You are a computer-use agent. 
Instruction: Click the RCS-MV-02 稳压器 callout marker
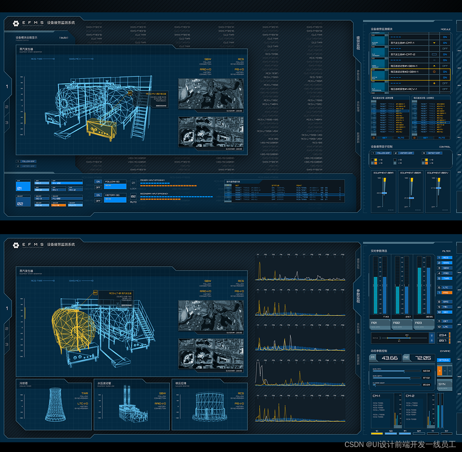tap(130, 93)
